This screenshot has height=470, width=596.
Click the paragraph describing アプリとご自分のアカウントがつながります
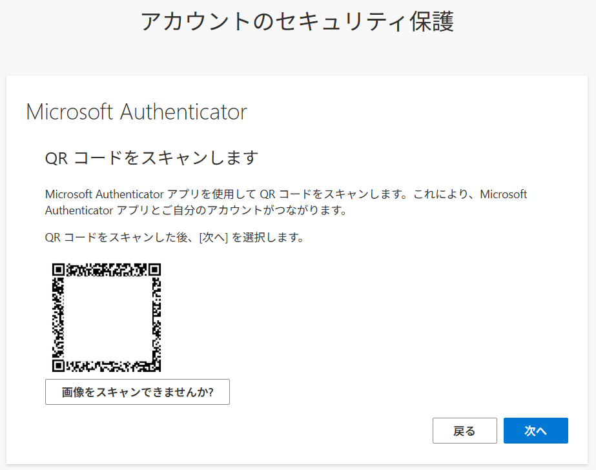286,202
